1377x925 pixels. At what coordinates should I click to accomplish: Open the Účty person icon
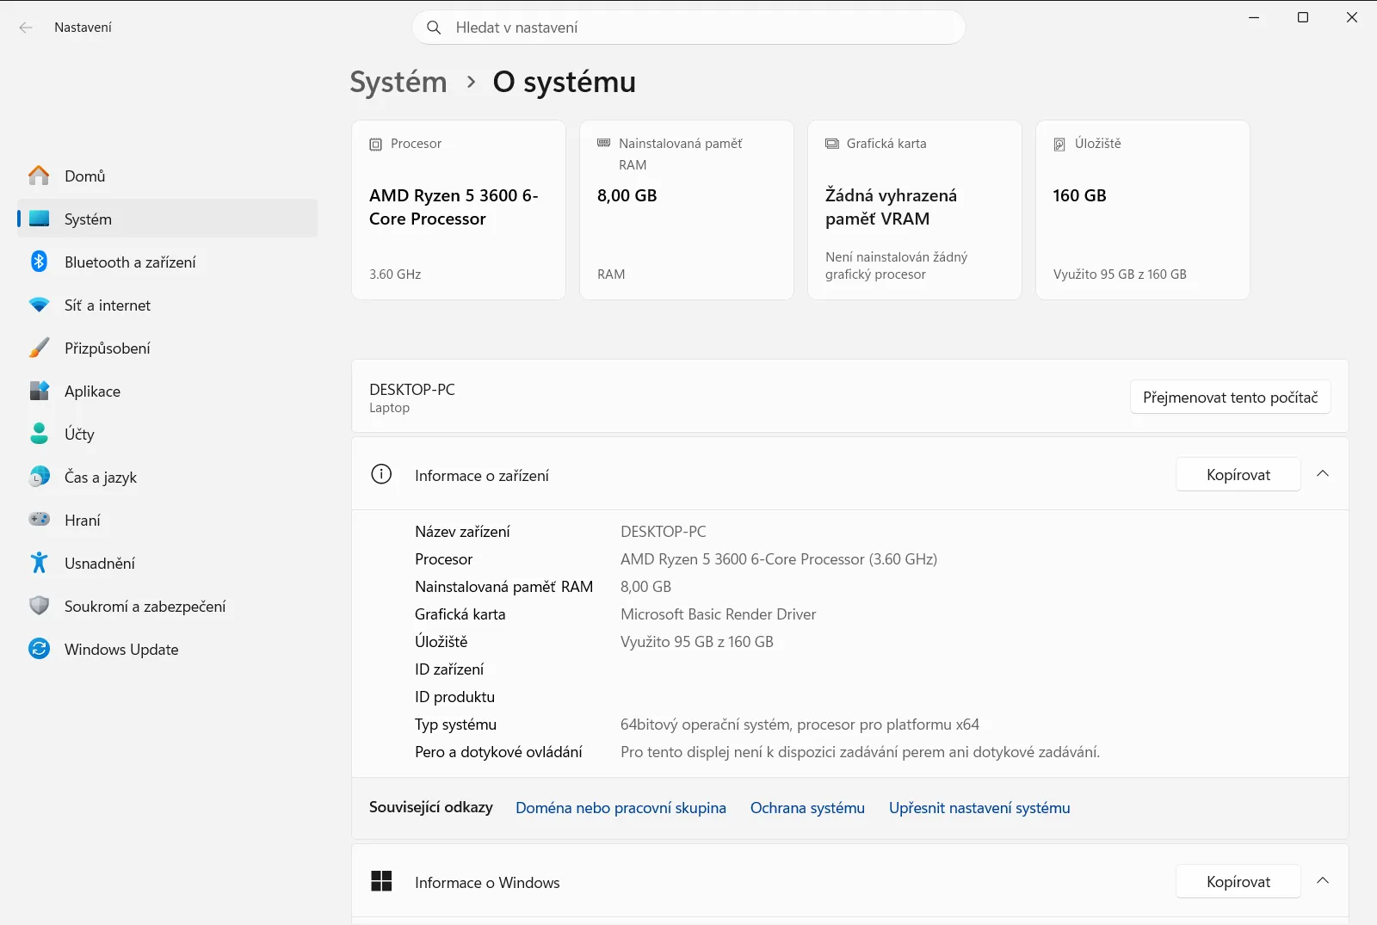coord(39,434)
